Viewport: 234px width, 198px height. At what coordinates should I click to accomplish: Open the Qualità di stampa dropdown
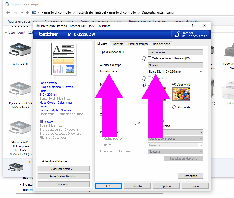(176, 65)
